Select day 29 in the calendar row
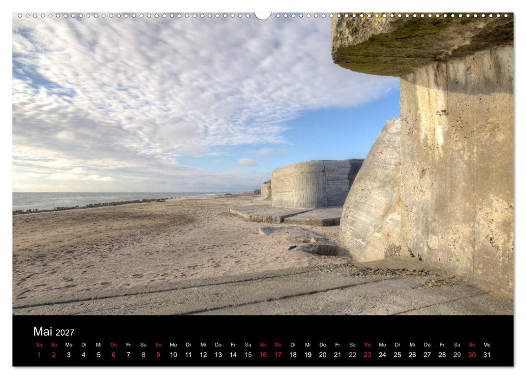This screenshot has height=379, width=526. 457,355
